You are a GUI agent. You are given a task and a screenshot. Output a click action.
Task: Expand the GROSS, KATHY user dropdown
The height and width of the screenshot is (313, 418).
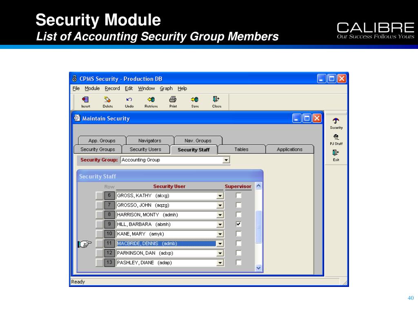(220, 196)
